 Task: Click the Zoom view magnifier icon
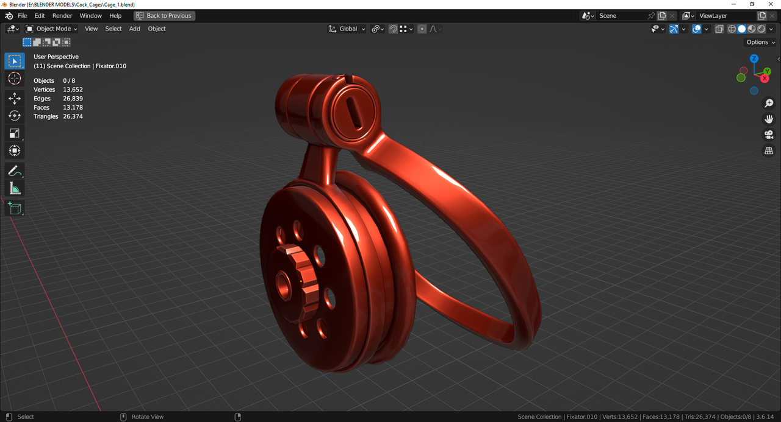click(x=769, y=104)
